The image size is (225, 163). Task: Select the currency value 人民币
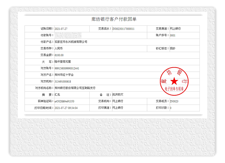[58, 48]
